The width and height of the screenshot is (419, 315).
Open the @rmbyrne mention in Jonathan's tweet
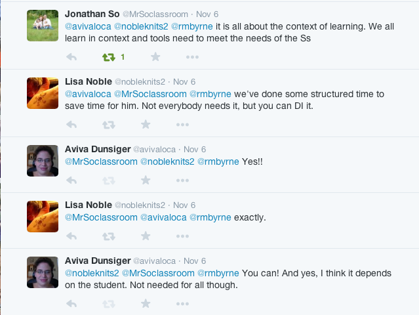(x=192, y=26)
